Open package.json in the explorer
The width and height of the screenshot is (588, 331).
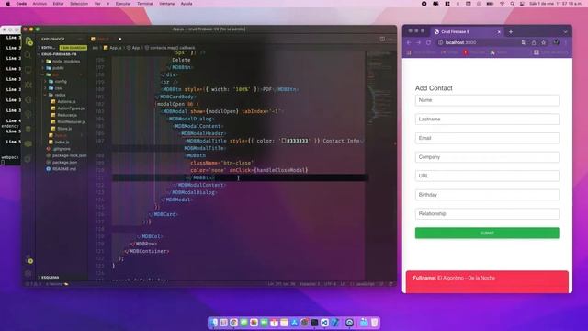[x=65, y=163]
